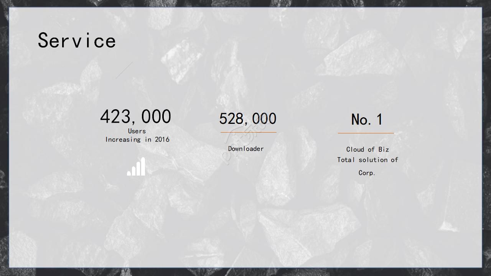Click the Cloud of Biz text
Screen dimensions: 491x276
367,149
